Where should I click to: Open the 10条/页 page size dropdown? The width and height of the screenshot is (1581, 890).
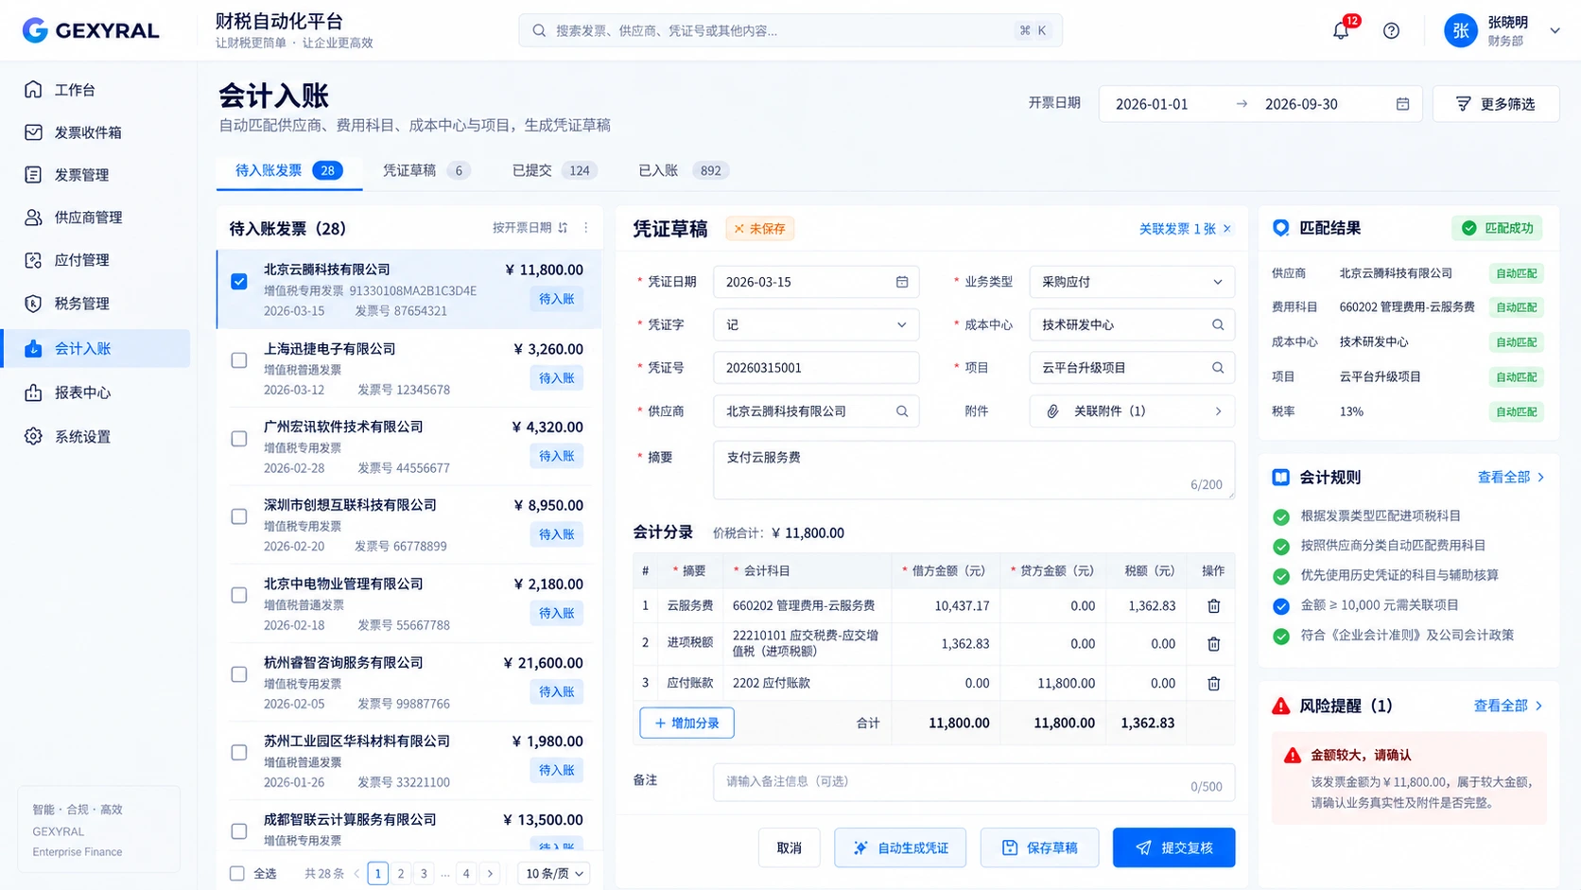coord(554,874)
